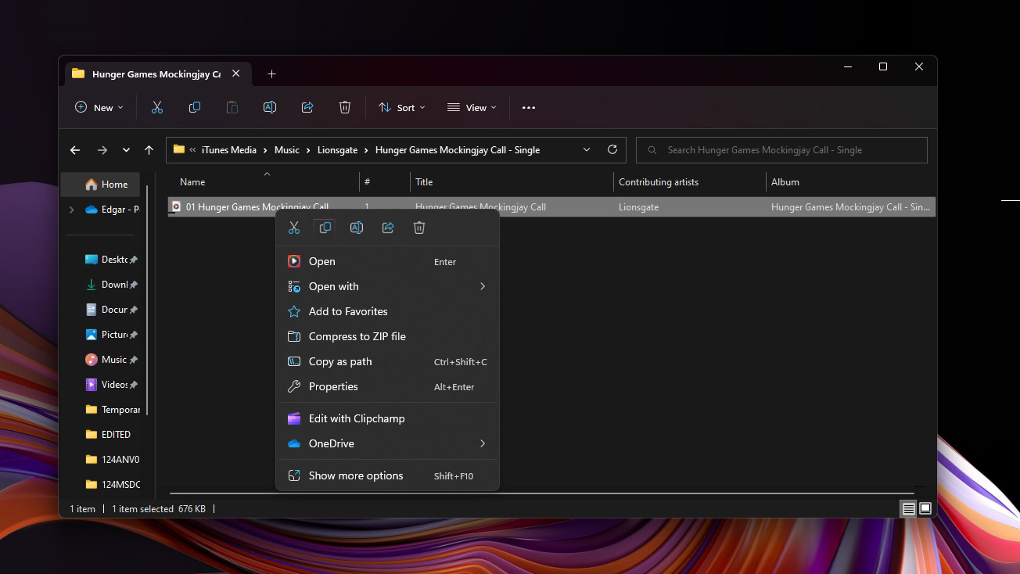This screenshot has width=1020, height=574.
Task: Click the horizontal scrollbar below file list
Action: (x=540, y=493)
